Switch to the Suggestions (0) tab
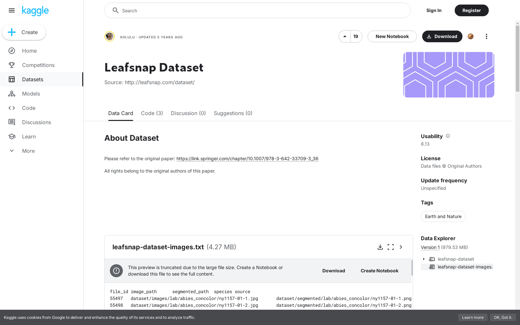 pyautogui.click(x=233, y=113)
